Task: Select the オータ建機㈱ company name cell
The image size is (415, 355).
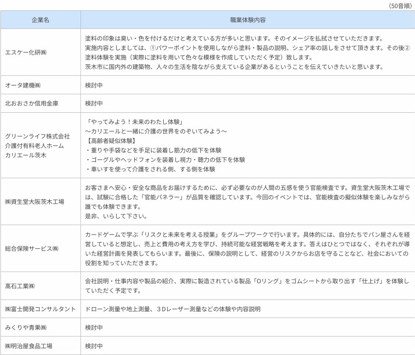Action: pos(26,85)
